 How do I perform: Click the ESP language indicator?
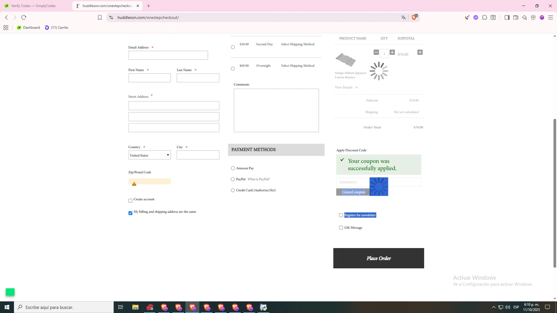[516, 307]
